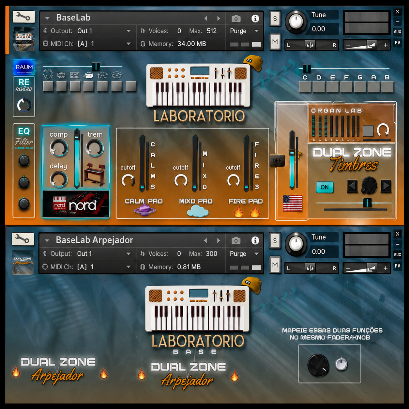This screenshot has width=409, height=409.
Task: Solo the BaseLab Arpejador instrument
Action: [275, 241]
